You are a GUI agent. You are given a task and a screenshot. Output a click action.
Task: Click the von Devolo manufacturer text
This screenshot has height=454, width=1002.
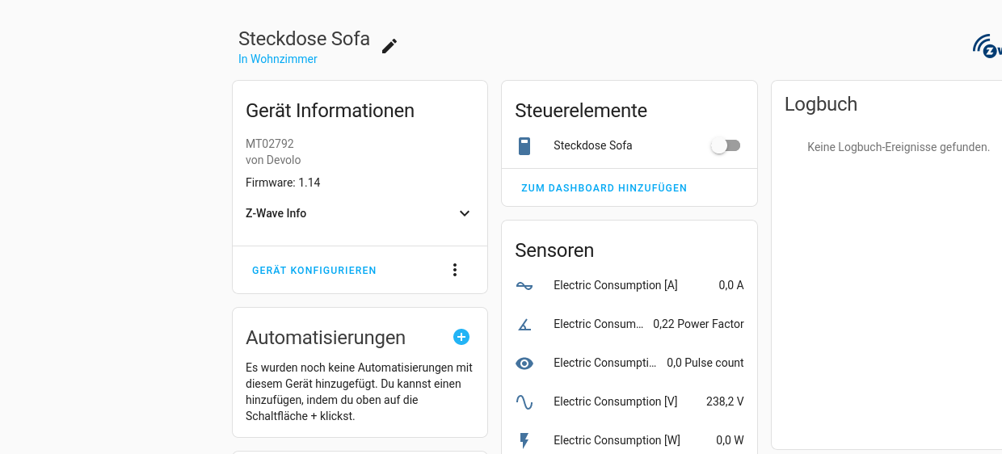[273, 160]
